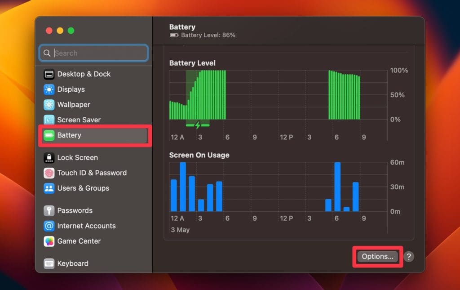The image size is (460, 290).
Task: Open battery Options... button
Action: pos(377,257)
